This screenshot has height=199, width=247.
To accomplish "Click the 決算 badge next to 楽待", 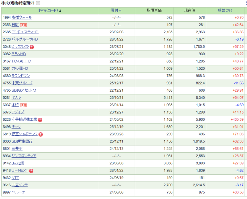I will point(23,105).
